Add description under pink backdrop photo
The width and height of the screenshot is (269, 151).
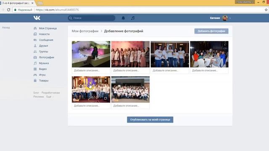pyautogui.click(x=130, y=70)
